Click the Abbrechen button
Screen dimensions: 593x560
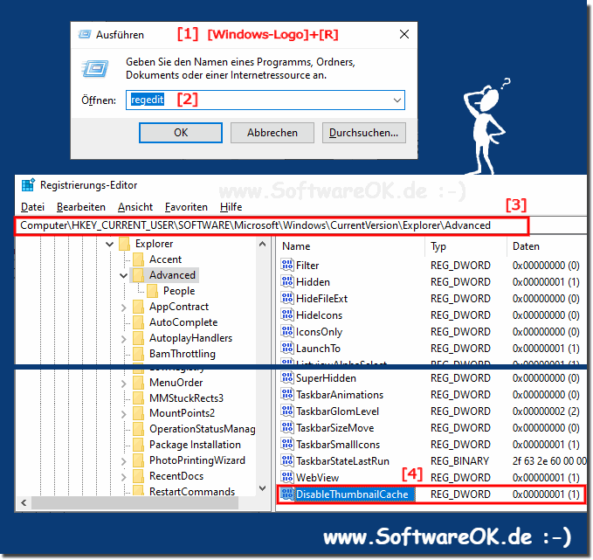pos(272,133)
